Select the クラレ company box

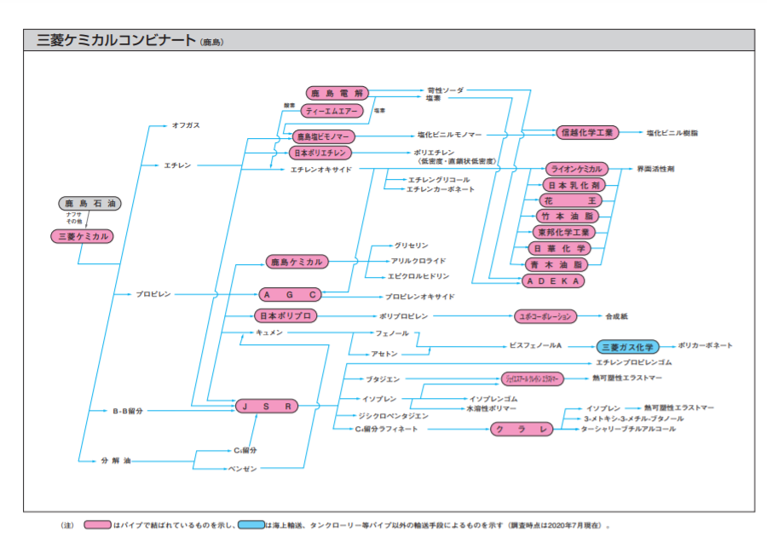pos(522,430)
